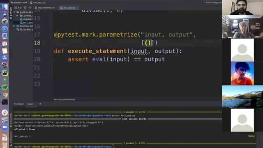Close the test_app.py editor tab
This screenshot has height=148, width=263.
point(77,8)
